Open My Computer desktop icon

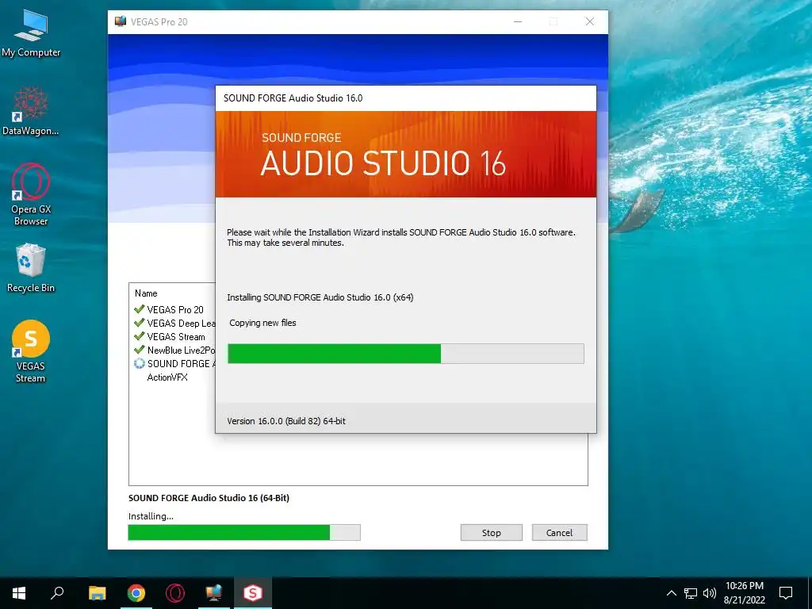(31, 33)
